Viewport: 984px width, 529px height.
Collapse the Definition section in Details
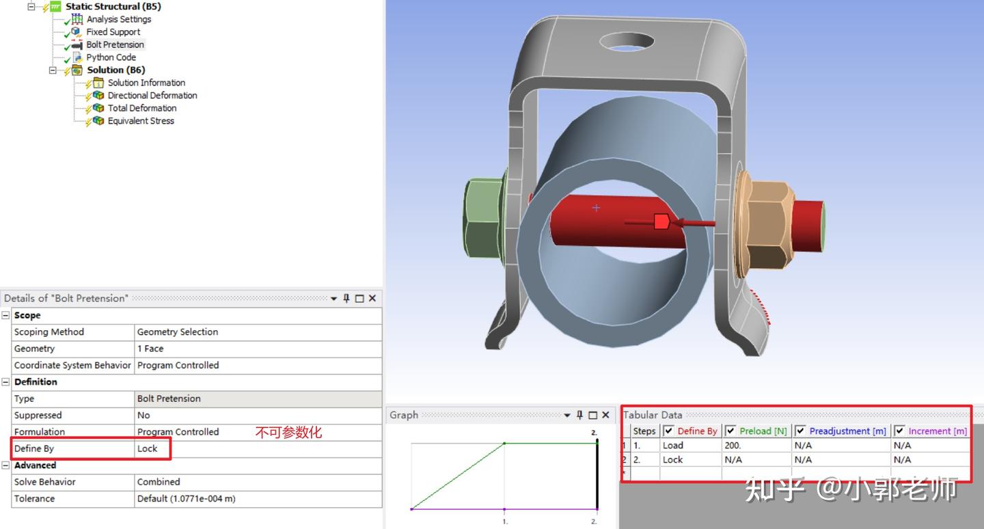[6, 382]
